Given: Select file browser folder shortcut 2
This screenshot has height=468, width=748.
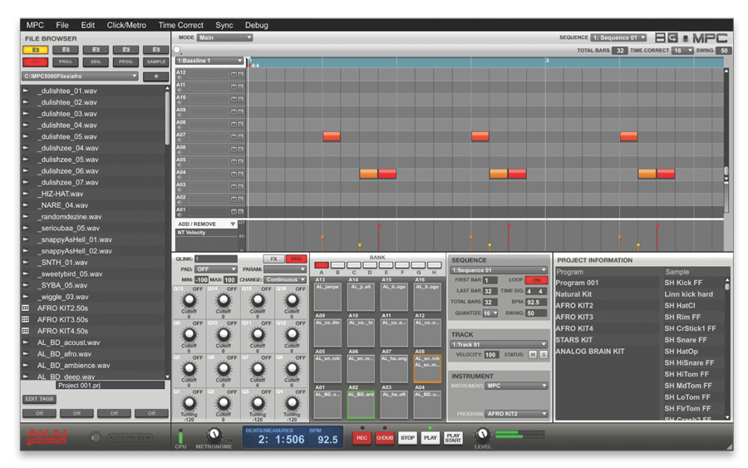Looking at the screenshot, I should pos(66,50).
